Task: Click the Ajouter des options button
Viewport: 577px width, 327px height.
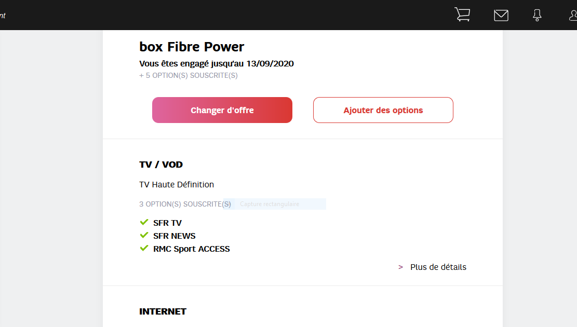Action: [383, 110]
